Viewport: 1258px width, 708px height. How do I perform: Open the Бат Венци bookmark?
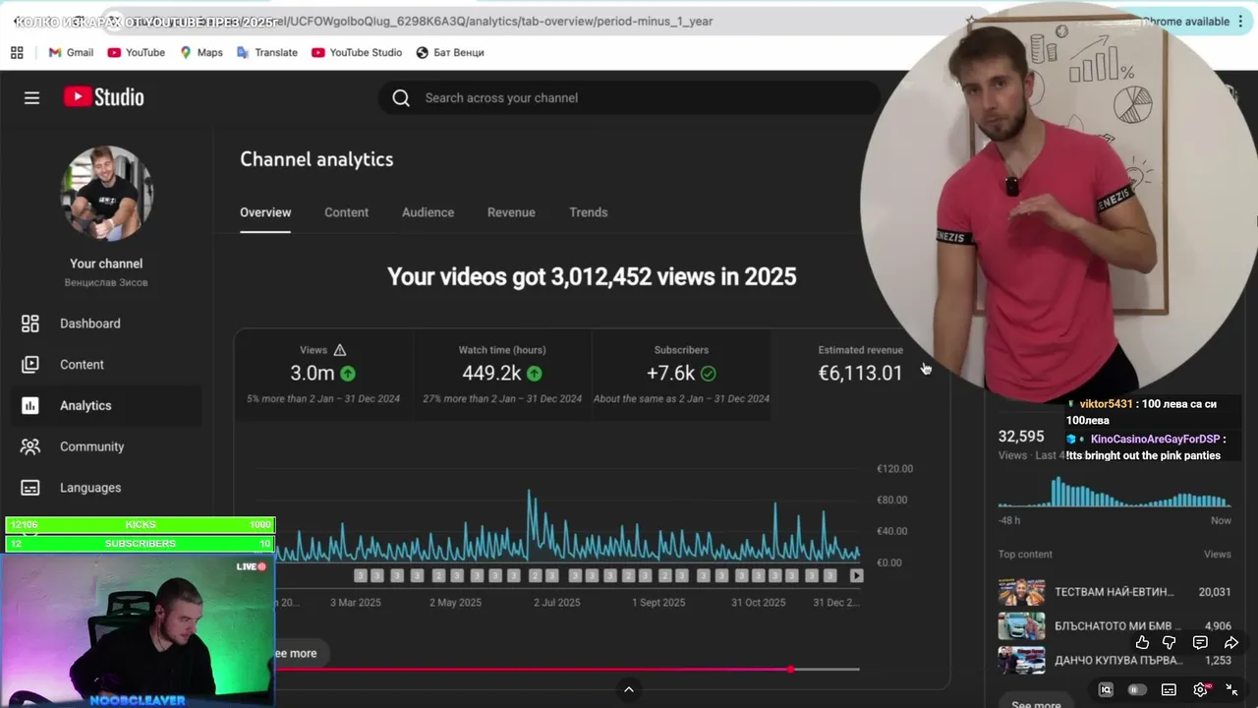(450, 52)
